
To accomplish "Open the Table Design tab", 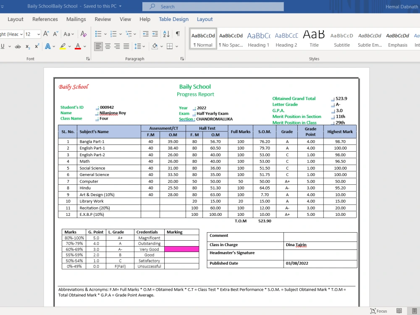I will [173, 19].
